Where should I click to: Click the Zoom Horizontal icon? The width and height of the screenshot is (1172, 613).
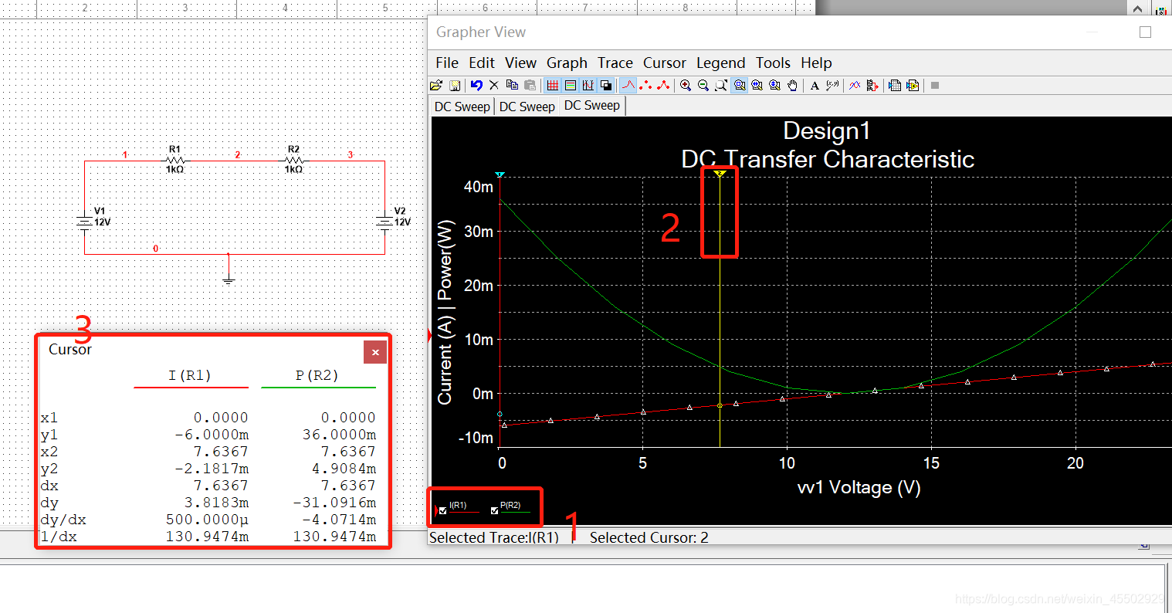[x=757, y=85]
